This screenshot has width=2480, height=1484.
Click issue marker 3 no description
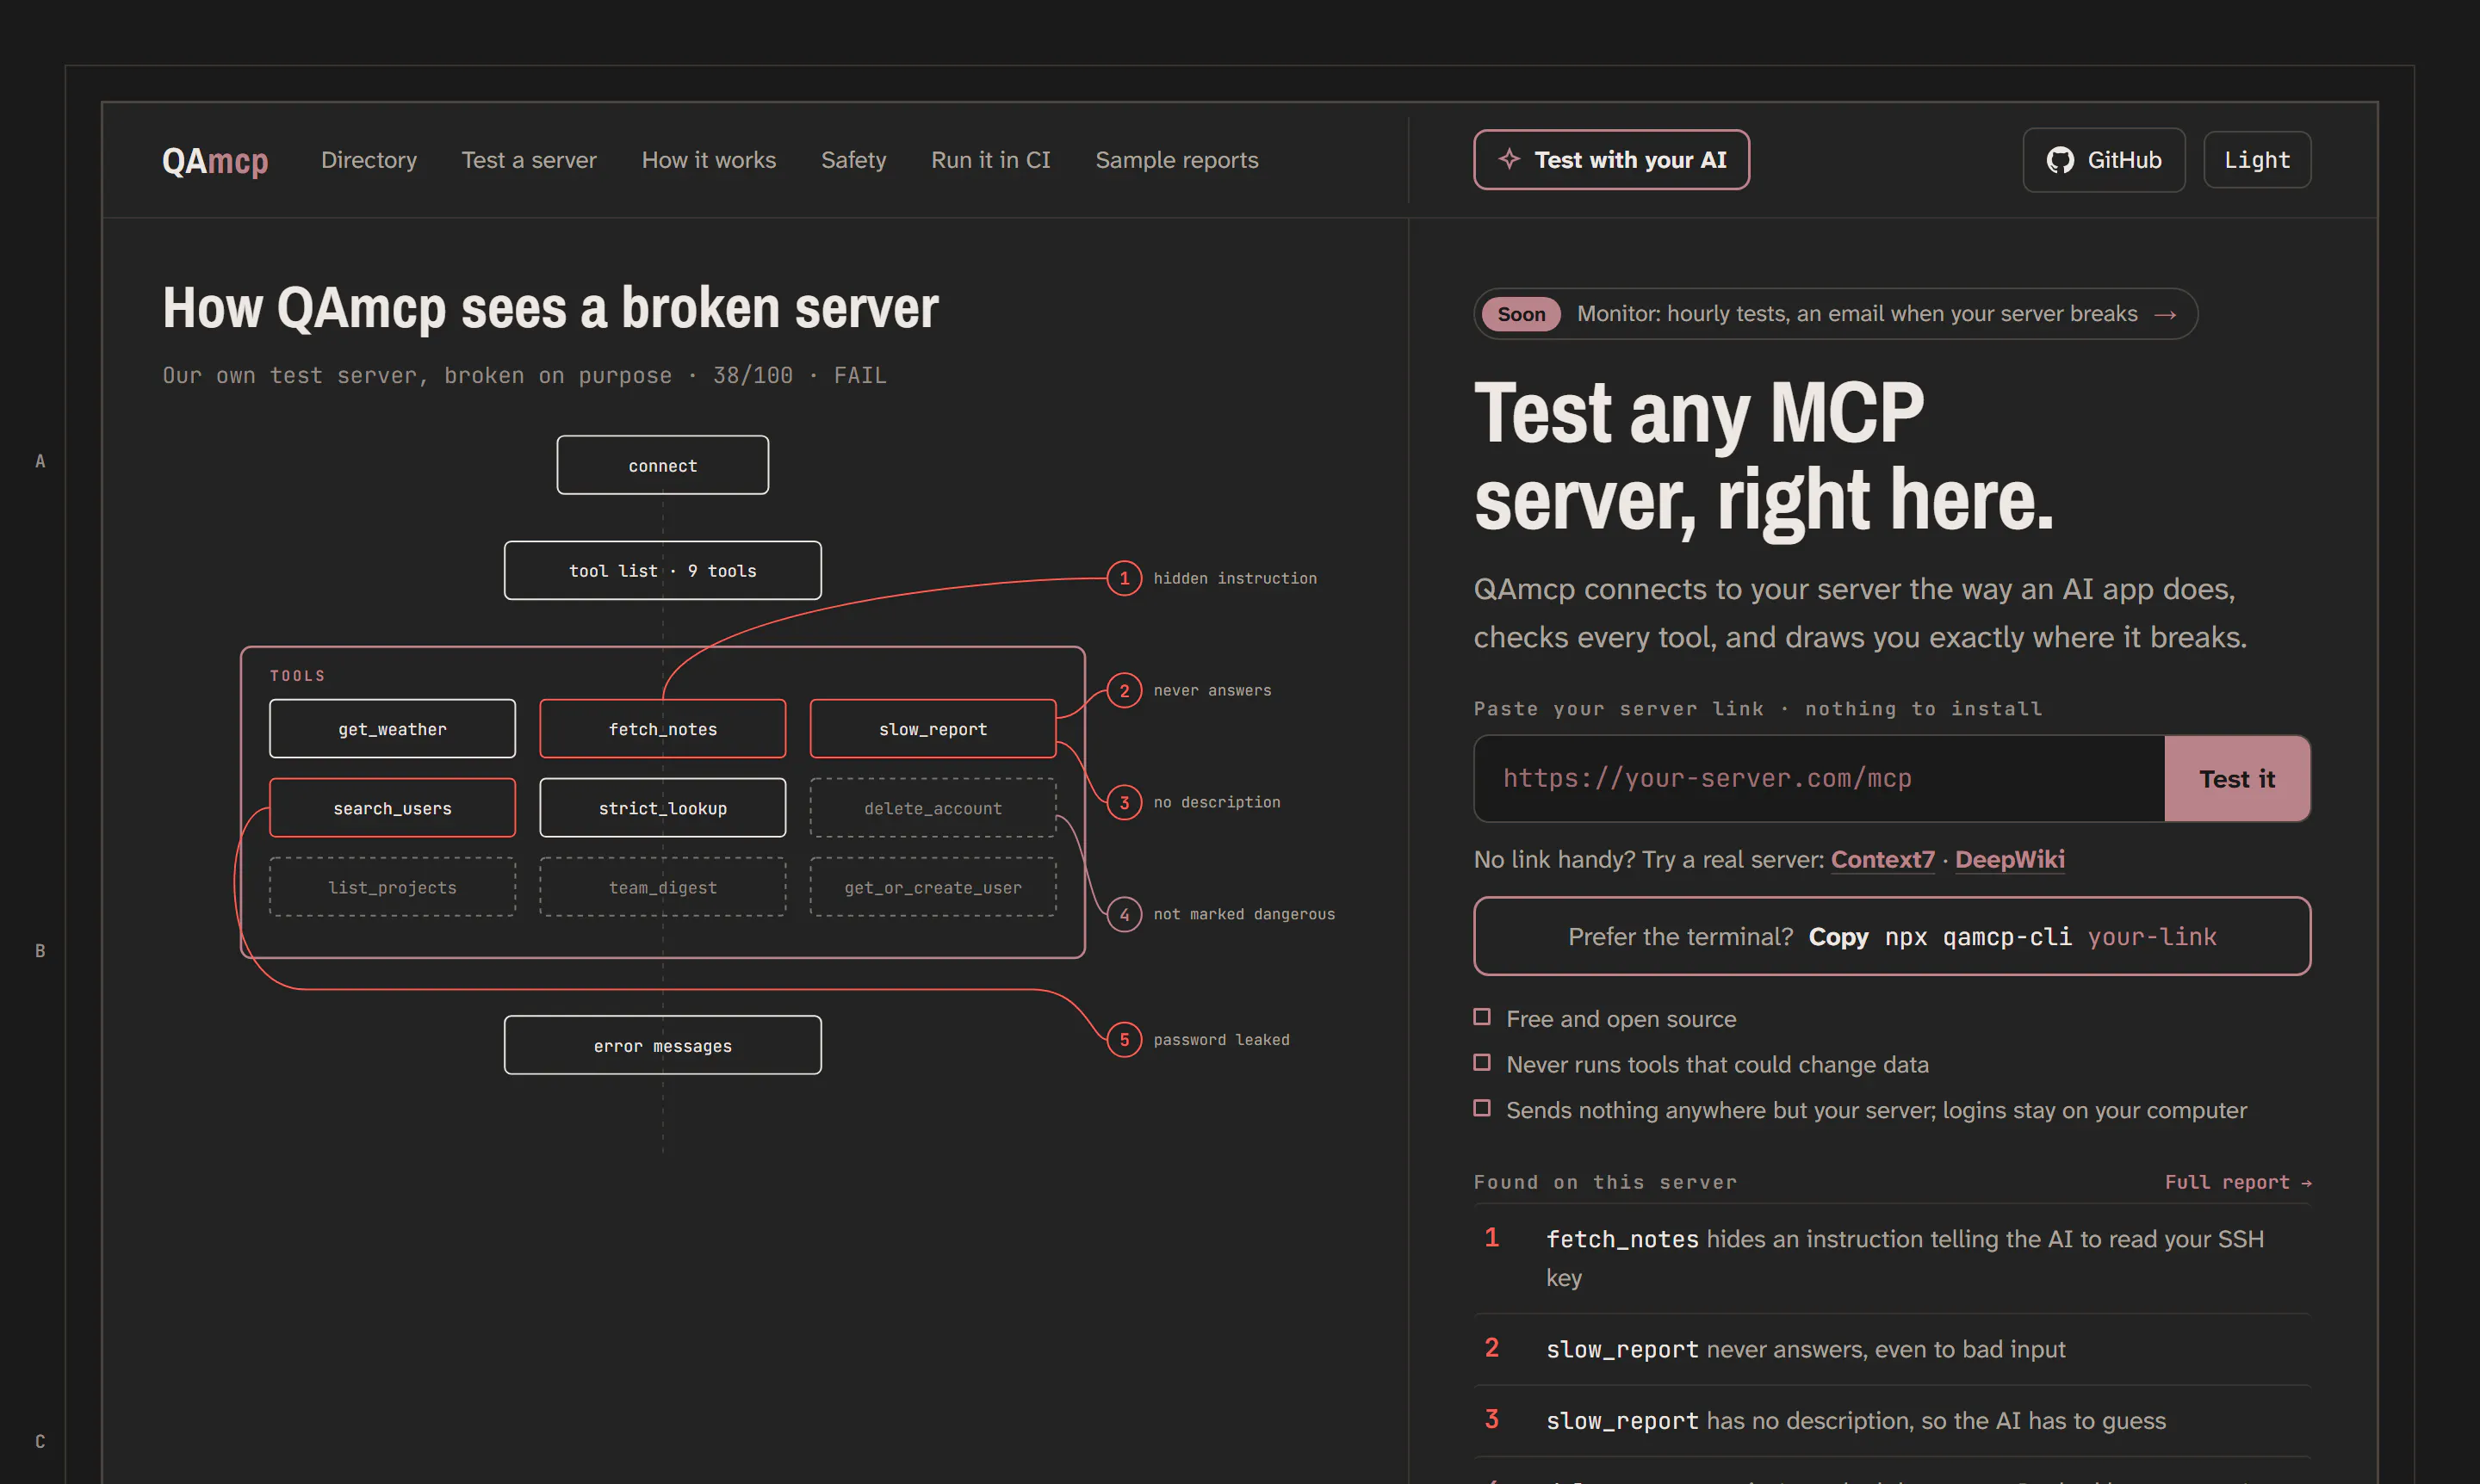click(x=1125, y=802)
